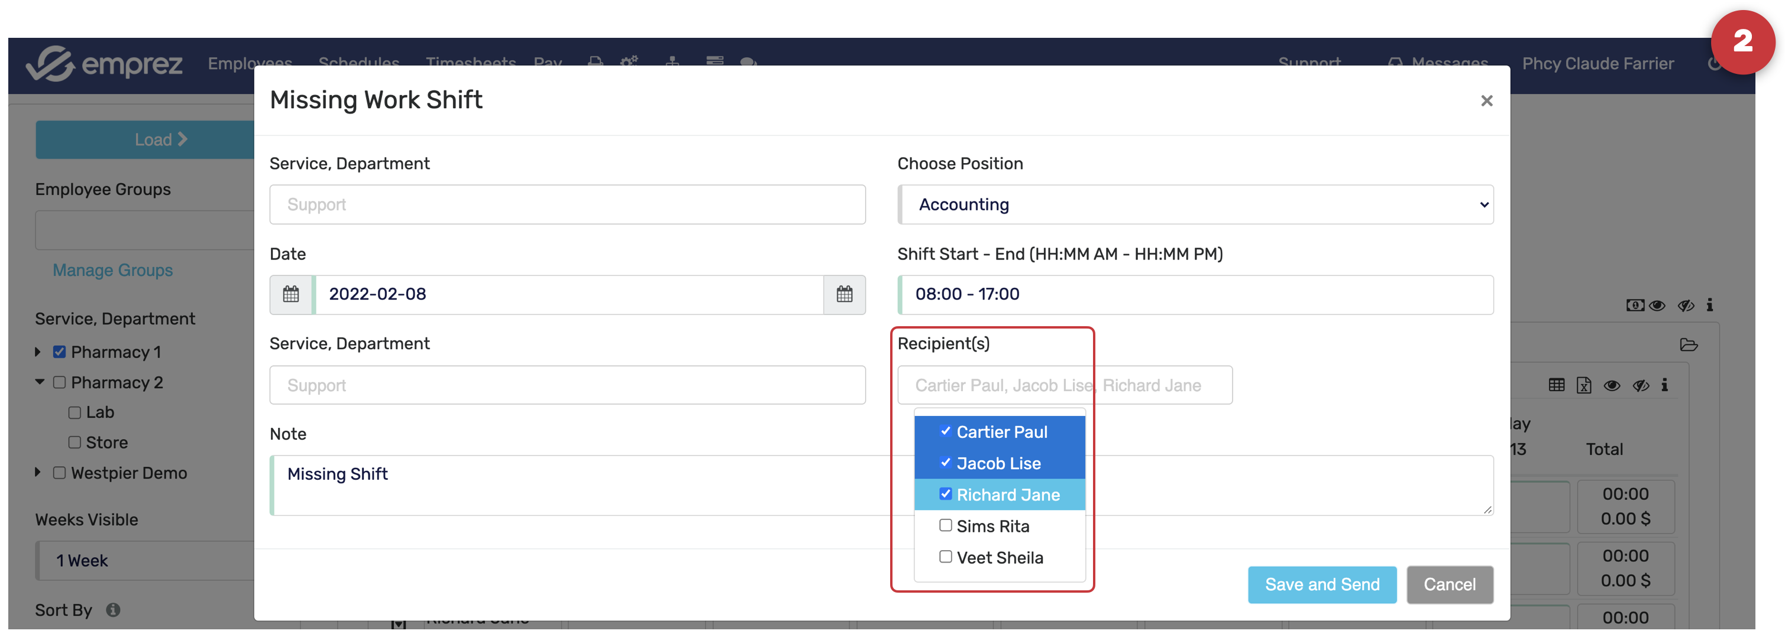Open the calendar icon right of the date

(844, 294)
